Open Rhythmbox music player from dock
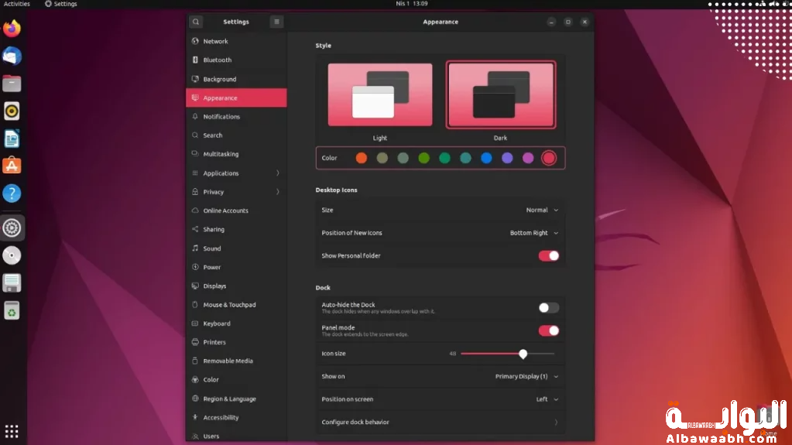Image resolution: width=792 pixels, height=445 pixels. click(x=12, y=111)
